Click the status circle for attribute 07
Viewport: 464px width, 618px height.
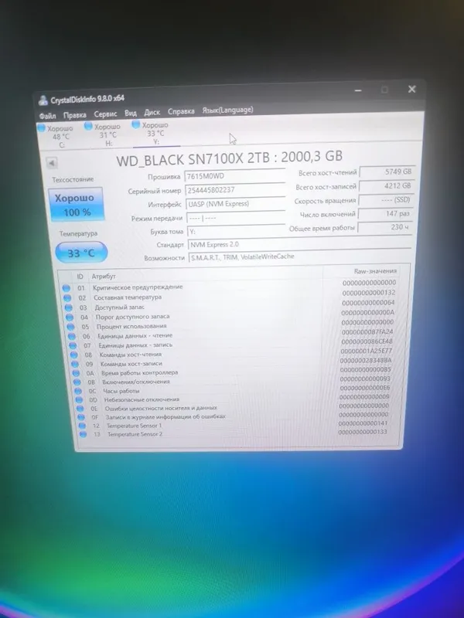tap(73, 345)
